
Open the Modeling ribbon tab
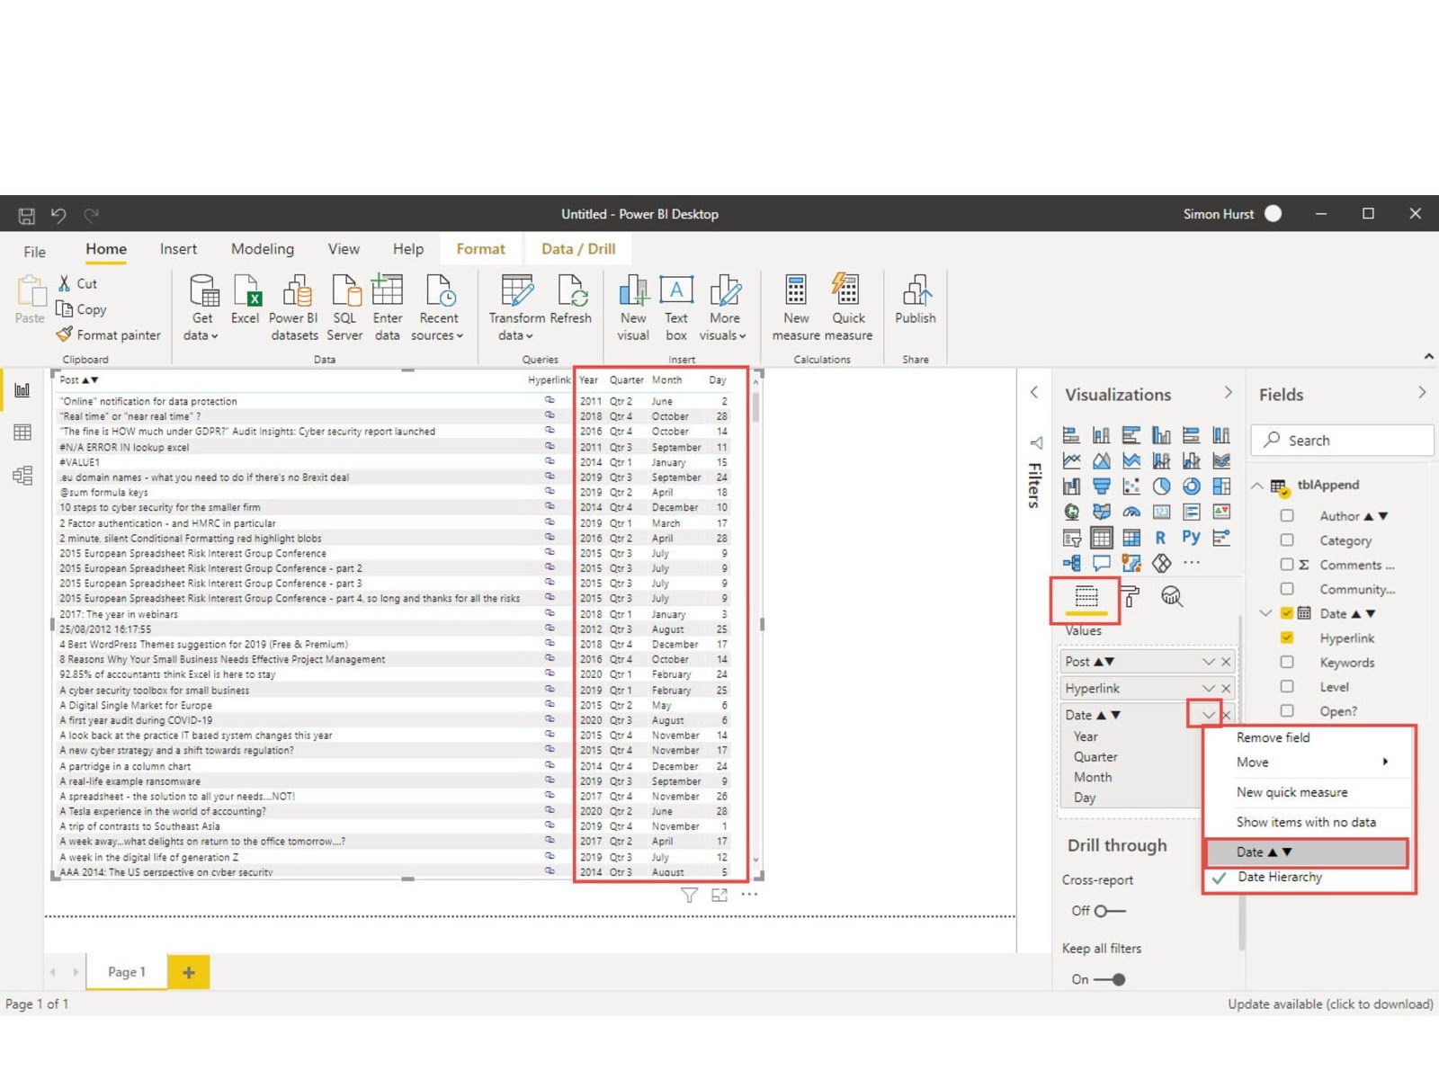tap(262, 249)
